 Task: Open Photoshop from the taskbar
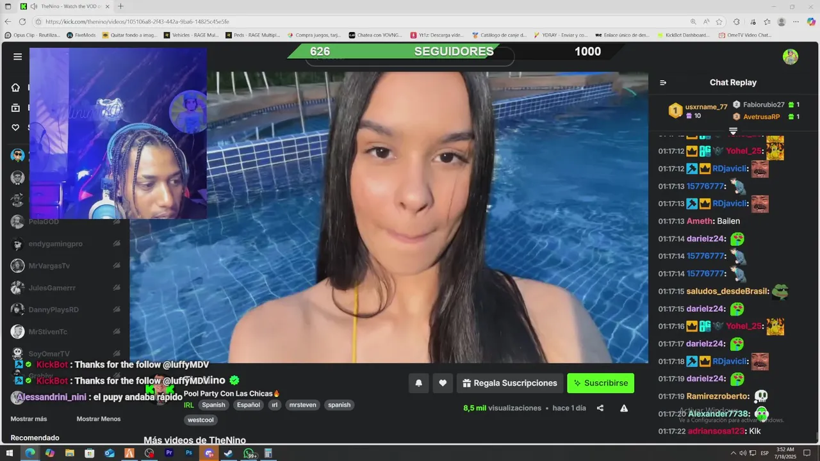pyautogui.click(x=189, y=453)
